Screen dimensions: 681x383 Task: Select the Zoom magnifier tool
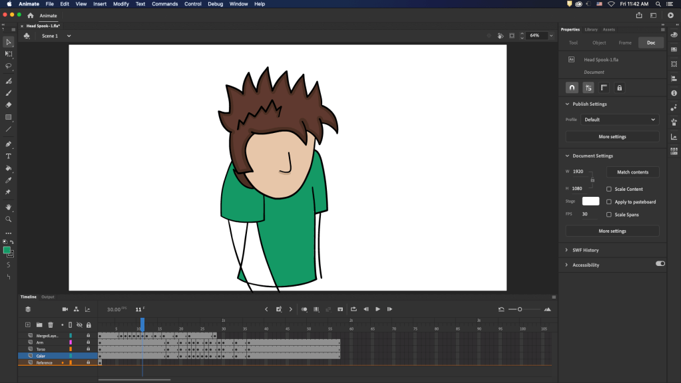click(9, 219)
